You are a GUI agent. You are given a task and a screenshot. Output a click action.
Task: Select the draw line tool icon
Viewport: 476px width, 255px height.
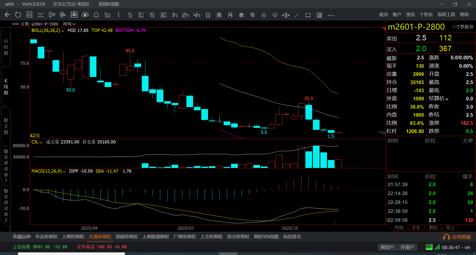(297, 15)
